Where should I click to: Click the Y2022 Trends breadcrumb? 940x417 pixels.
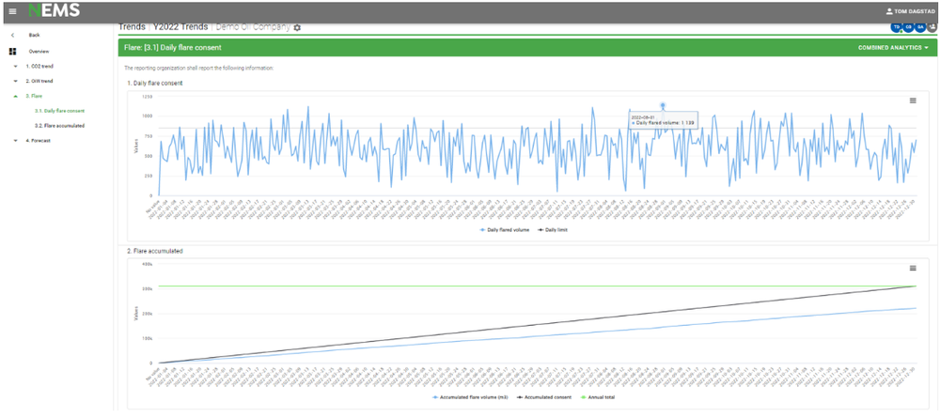(180, 27)
